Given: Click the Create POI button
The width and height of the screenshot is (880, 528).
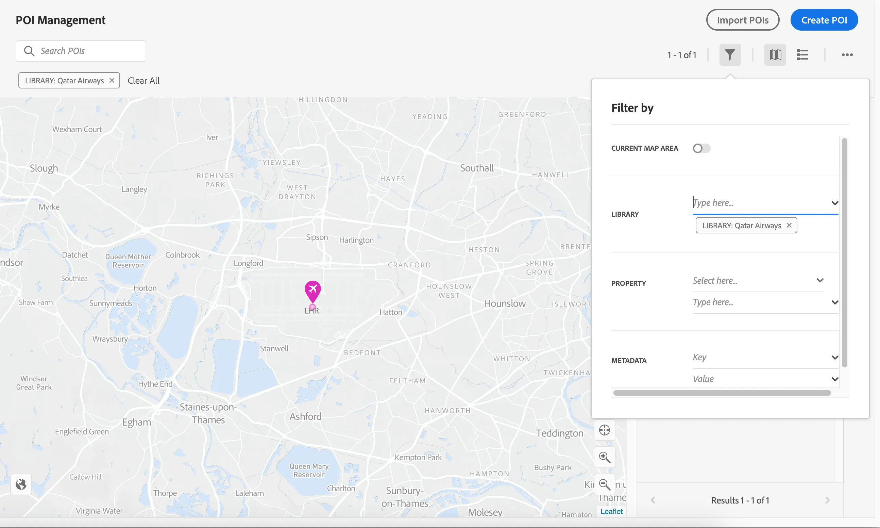Looking at the screenshot, I should [824, 20].
